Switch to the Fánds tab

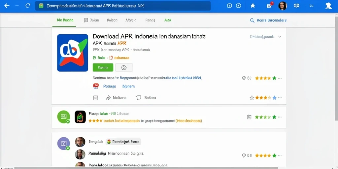point(150,20)
